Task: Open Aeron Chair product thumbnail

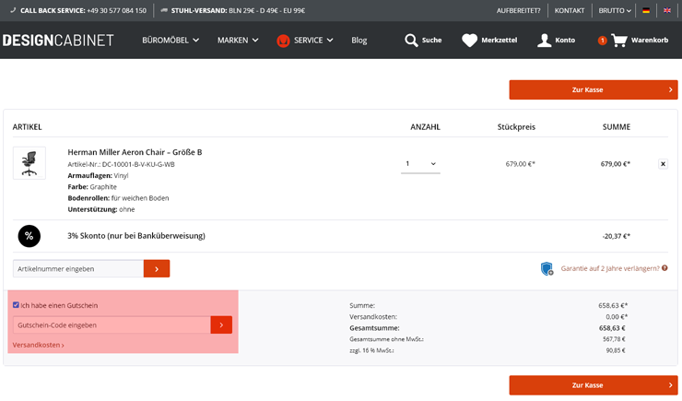Action: [29, 163]
